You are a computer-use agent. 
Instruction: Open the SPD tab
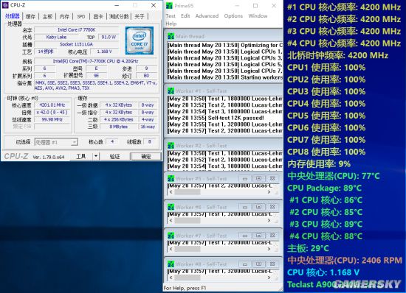(81, 16)
